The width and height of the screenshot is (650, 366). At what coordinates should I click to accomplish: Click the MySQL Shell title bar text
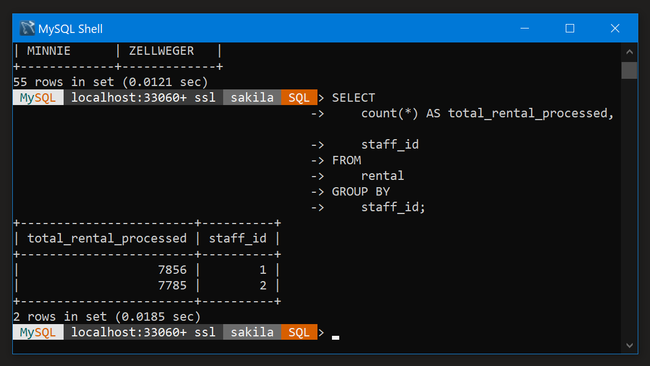[x=71, y=28]
